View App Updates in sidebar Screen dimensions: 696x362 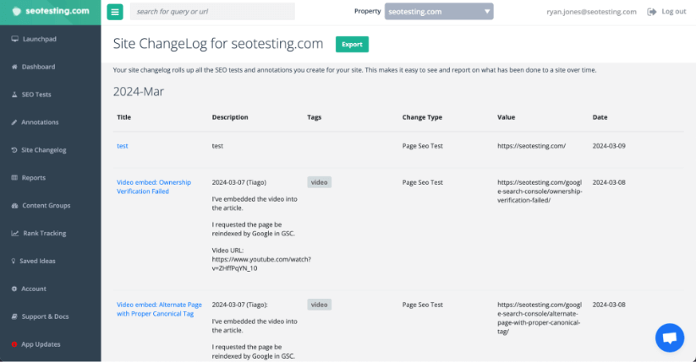click(x=41, y=344)
